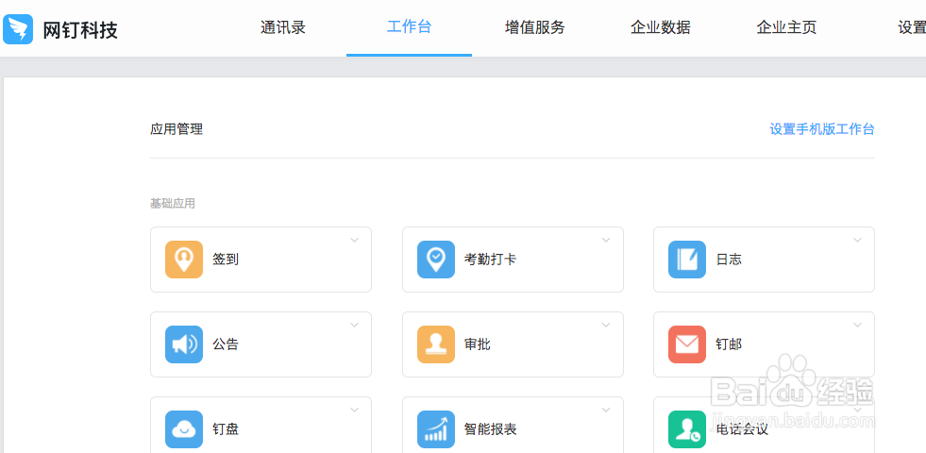Click the 考勤打卡 app label
926x453 pixels.
click(490, 260)
